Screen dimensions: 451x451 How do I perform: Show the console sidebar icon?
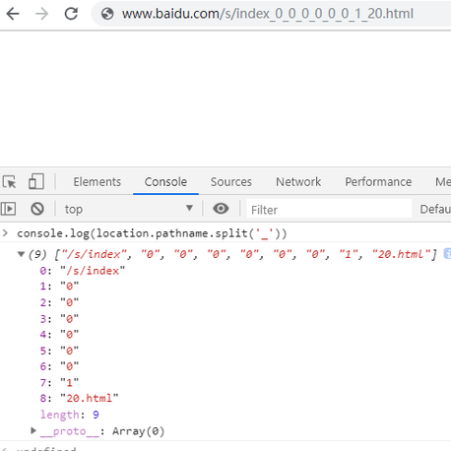coord(8,209)
